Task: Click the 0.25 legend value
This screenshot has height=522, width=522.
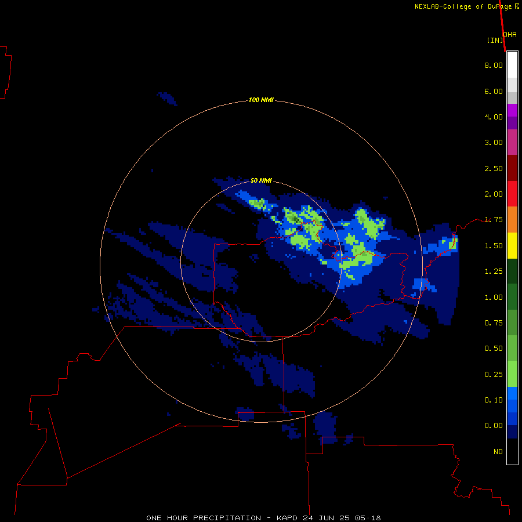Action: tap(494, 374)
